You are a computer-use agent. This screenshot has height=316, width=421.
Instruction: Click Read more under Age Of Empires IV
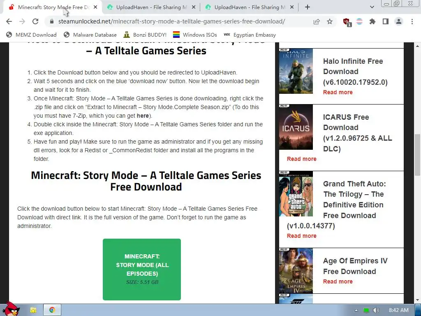(338, 281)
